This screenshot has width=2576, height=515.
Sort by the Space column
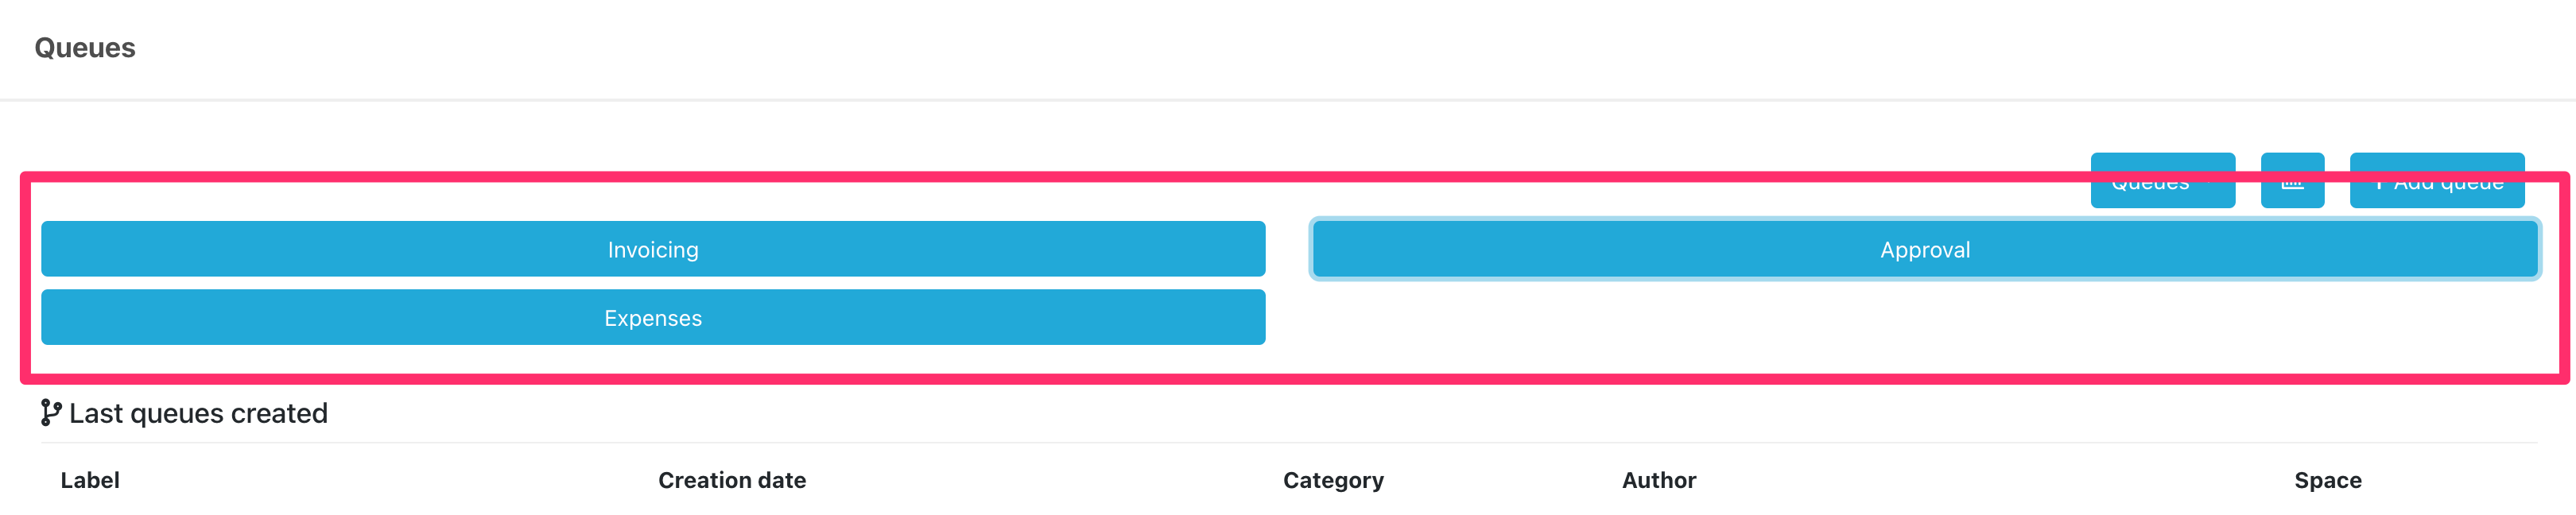pos(2327,480)
